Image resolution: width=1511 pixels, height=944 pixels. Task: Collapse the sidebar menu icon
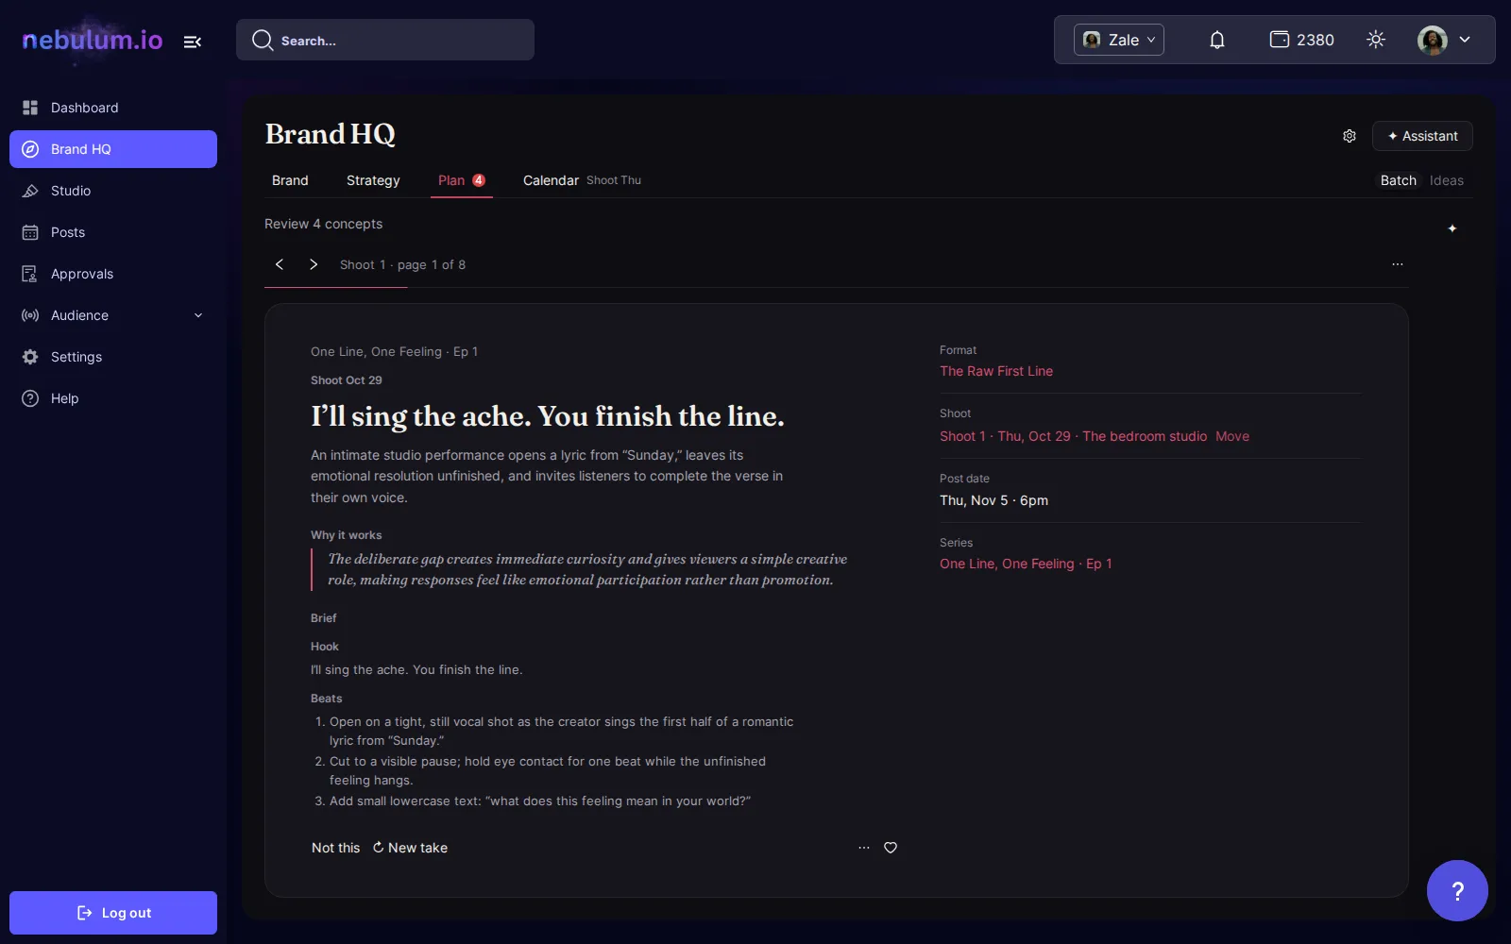(x=193, y=42)
